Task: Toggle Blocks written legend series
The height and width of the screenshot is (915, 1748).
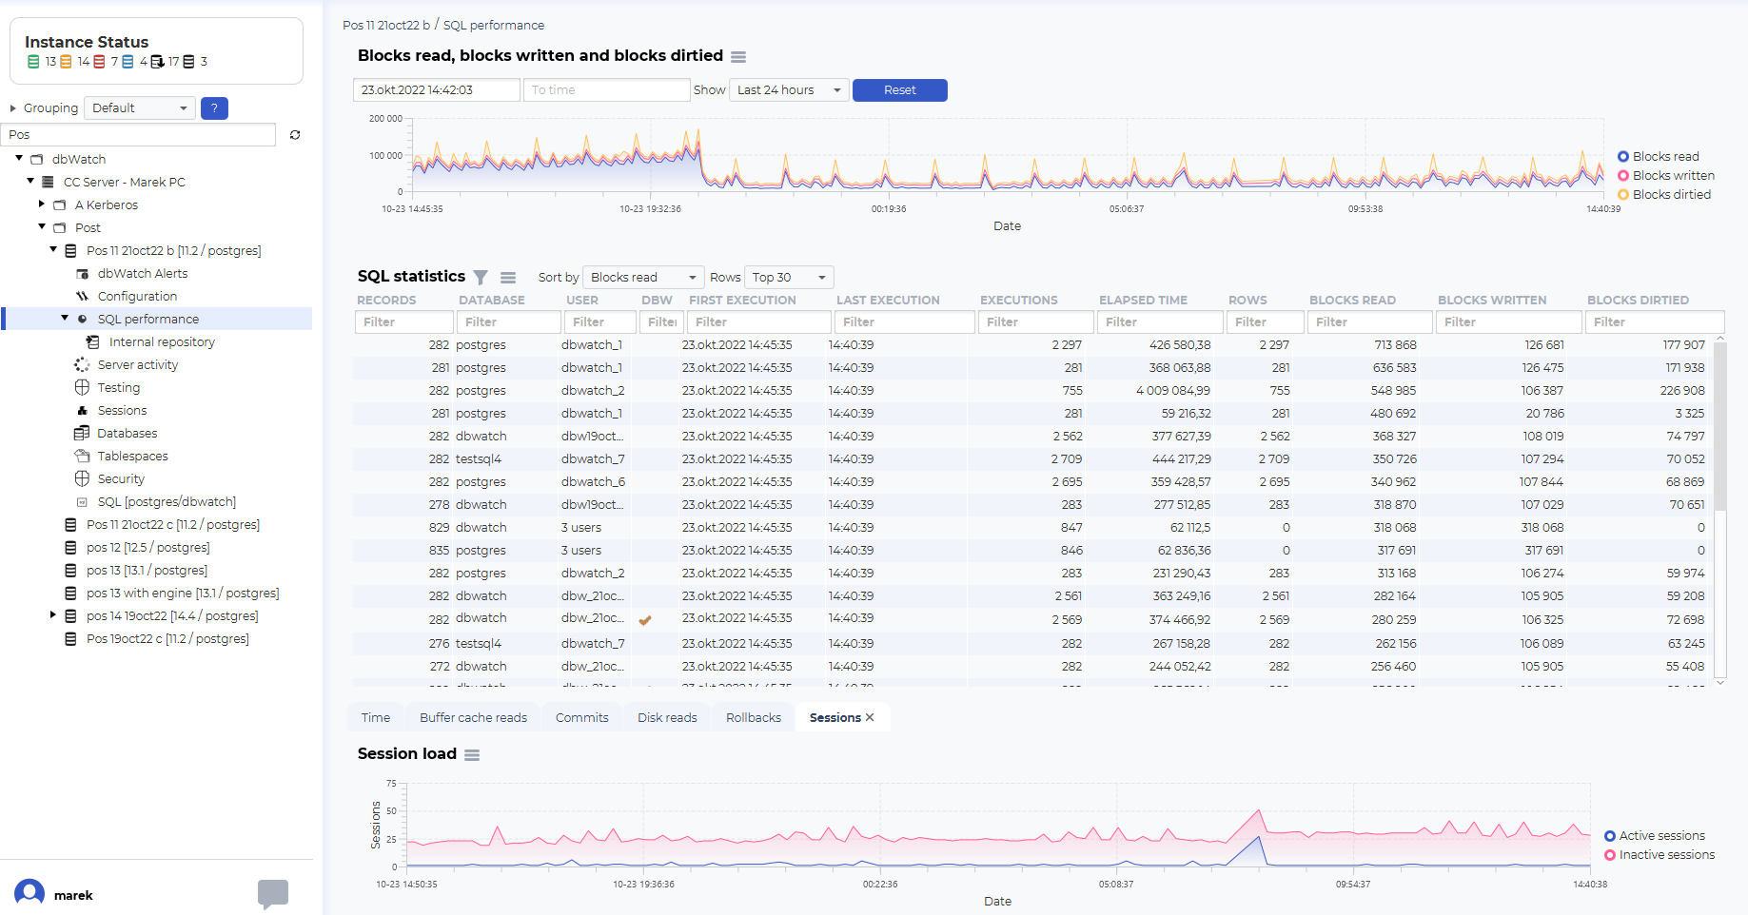Action: coord(1665,176)
